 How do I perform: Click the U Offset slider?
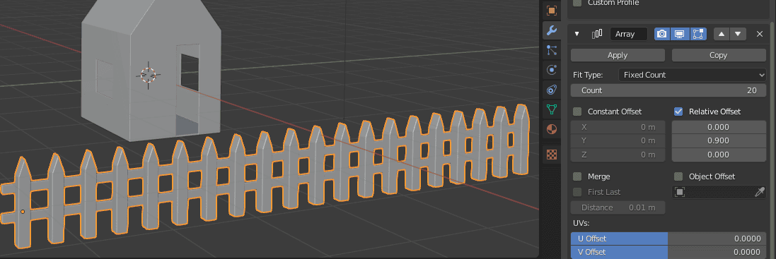coord(668,239)
